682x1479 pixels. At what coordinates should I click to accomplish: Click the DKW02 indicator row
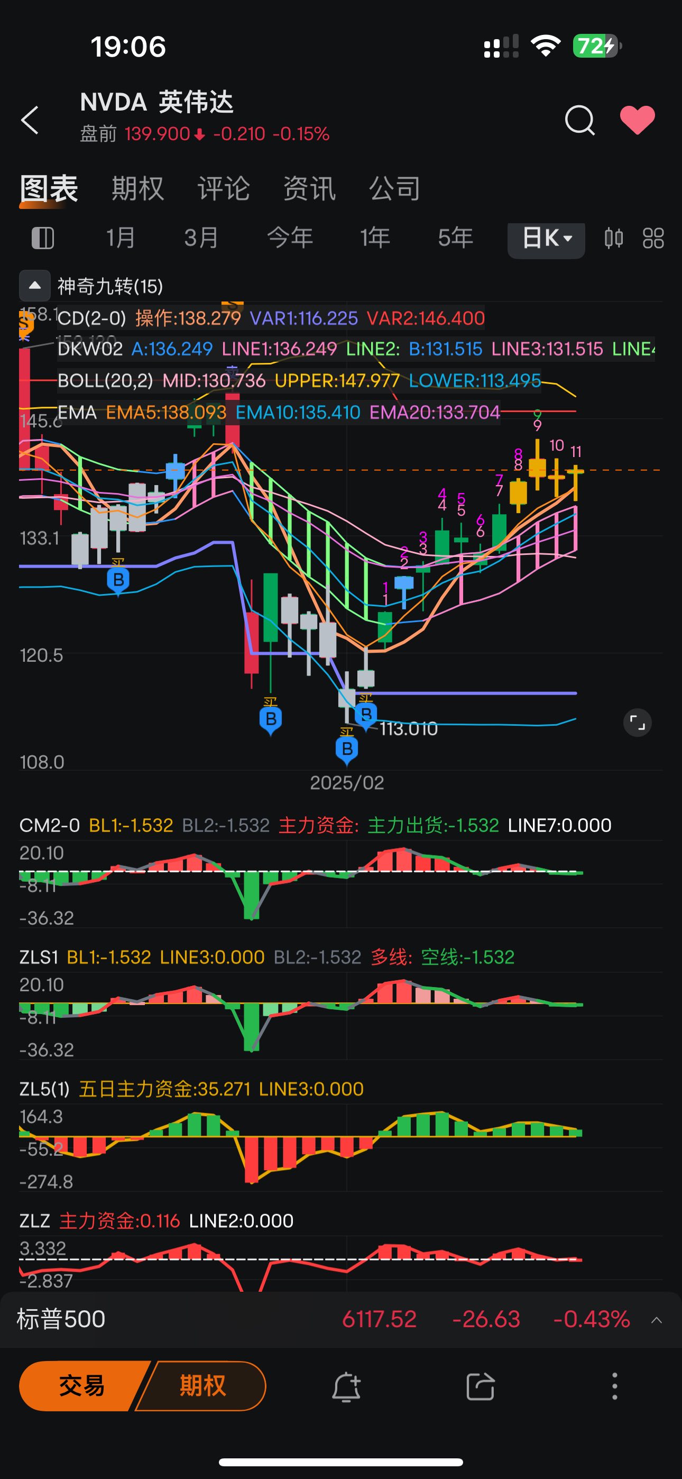pyautogui.click(x=356, y=349)
